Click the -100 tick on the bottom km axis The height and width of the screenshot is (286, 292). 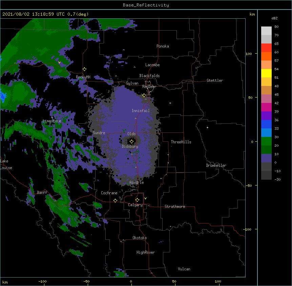coord(43,281)
